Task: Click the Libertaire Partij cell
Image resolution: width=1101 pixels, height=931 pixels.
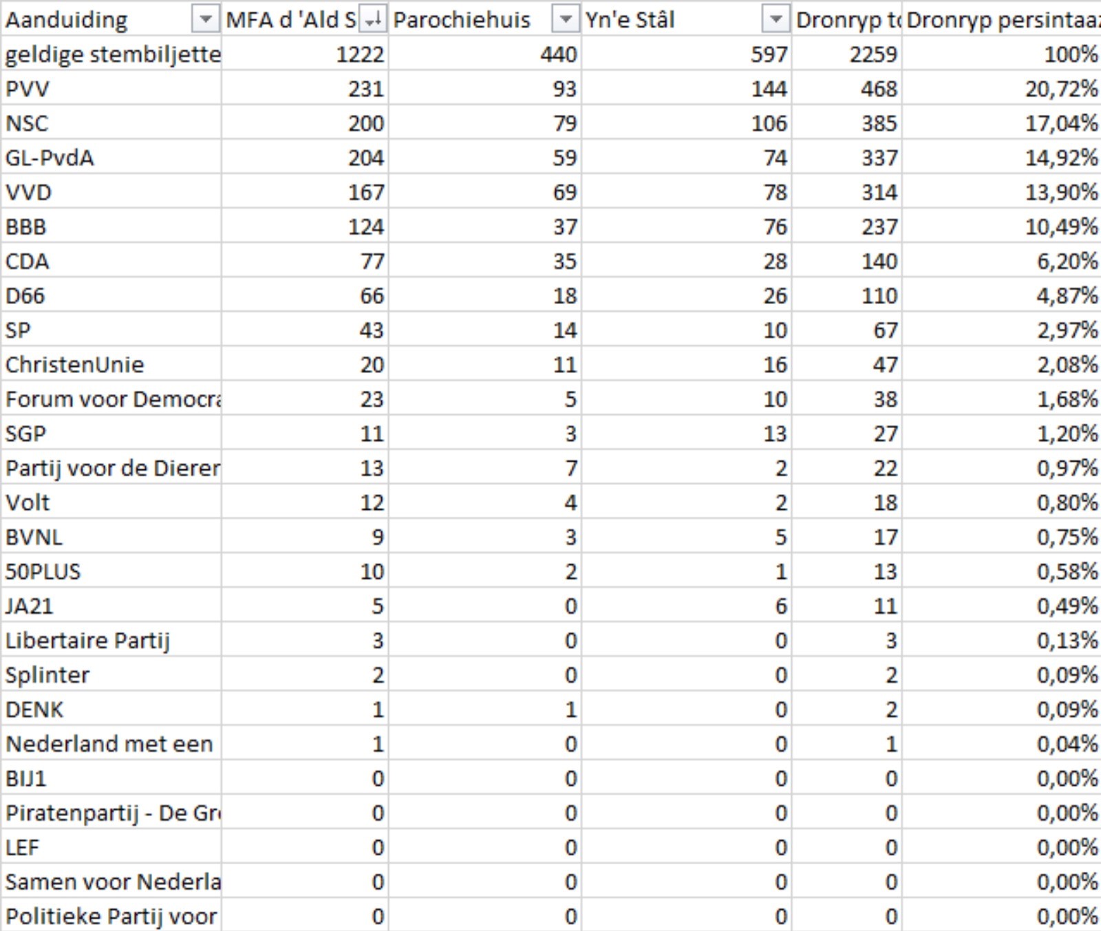Action: pos(111,640)
